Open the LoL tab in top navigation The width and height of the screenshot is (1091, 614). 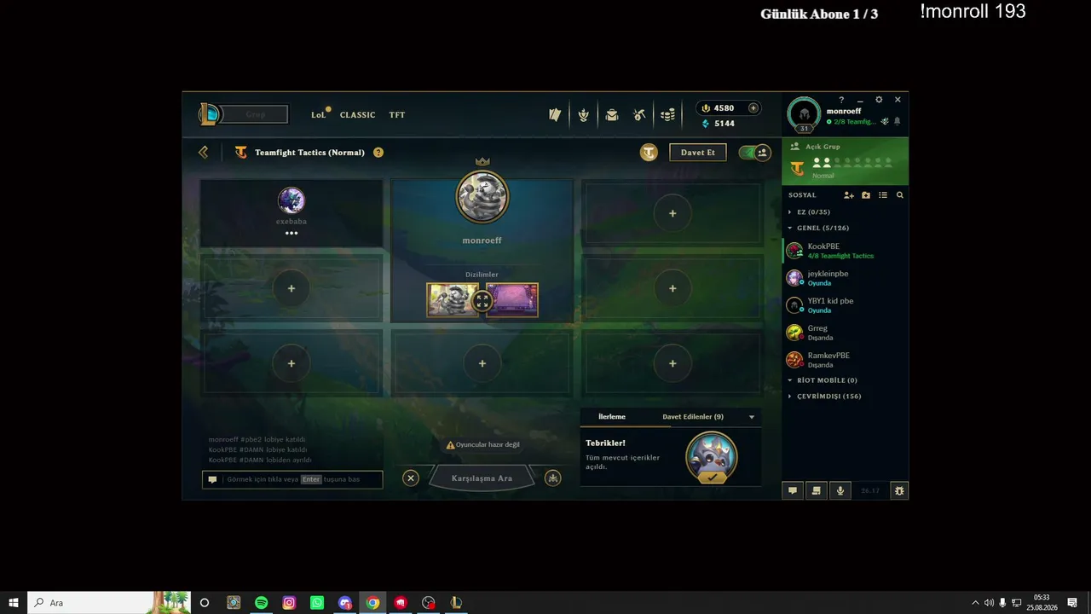pyautogui.click(x=318, y=115)
